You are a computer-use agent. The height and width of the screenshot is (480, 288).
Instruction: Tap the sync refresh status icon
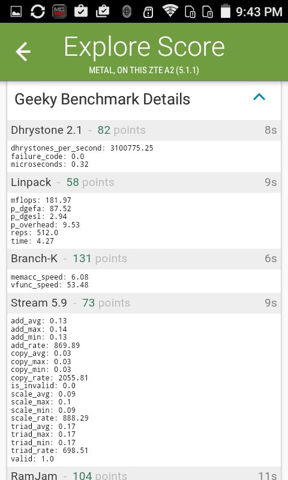click(x=38, y=11)
